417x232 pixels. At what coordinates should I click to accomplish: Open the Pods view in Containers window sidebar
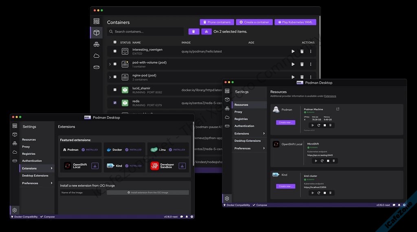97,44
